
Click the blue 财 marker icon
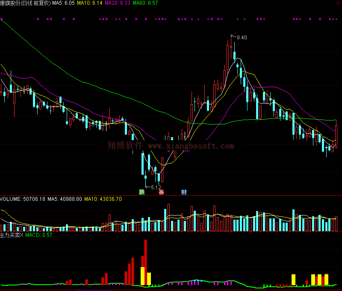(x=184, y=192)
